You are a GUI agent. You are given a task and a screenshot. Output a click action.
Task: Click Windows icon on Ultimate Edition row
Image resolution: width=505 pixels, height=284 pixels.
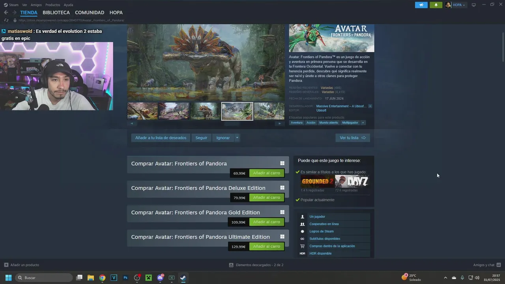point(282,237)
